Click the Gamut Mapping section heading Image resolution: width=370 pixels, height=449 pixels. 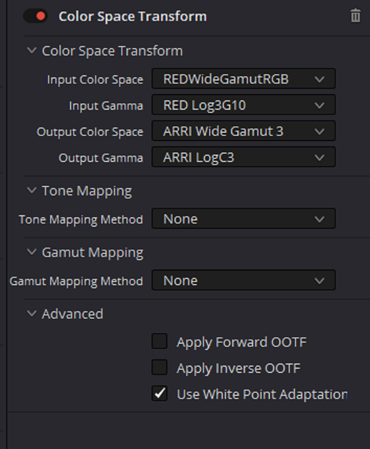(x=93, y=253)
